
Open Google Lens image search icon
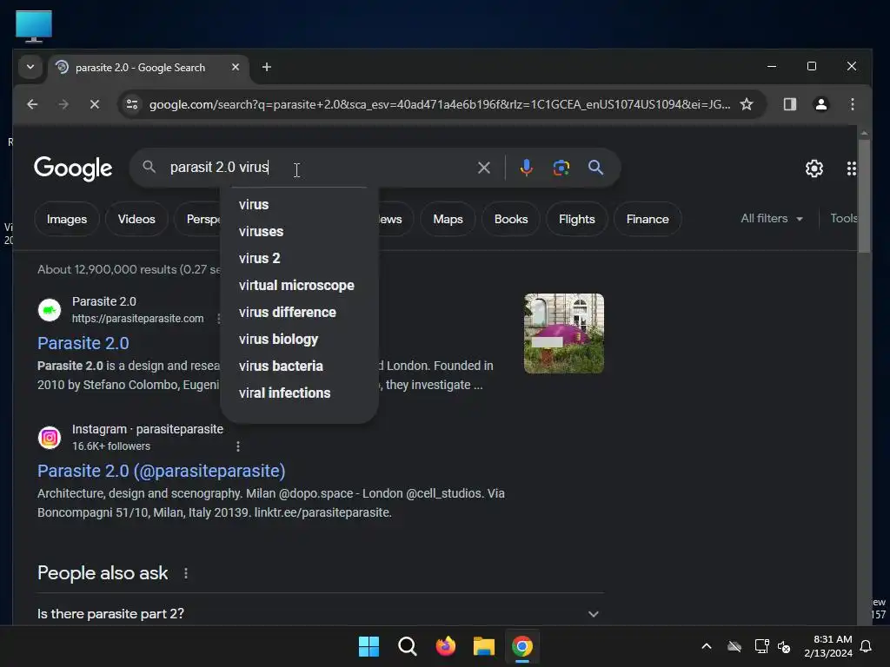[561, 168]
